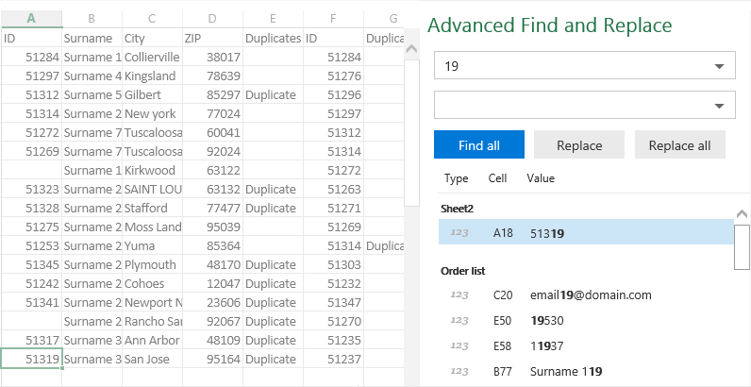Click the number type icon for B77
Viewport: 751px width, 387px height.
(x=459, y=371)
